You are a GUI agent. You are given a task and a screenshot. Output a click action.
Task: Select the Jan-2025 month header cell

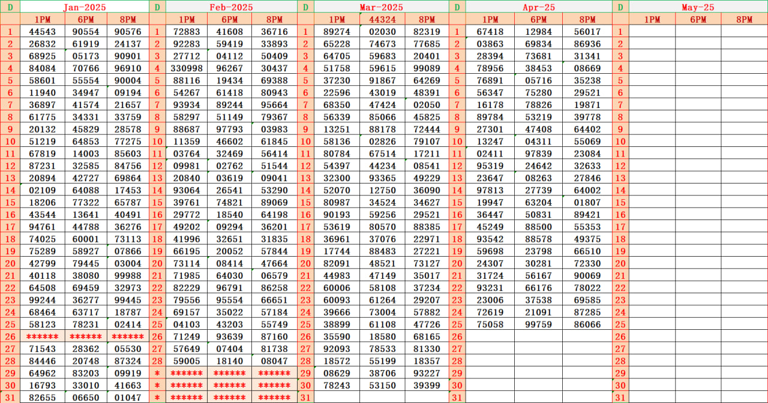pyautogui.click(x=84, y=7)
